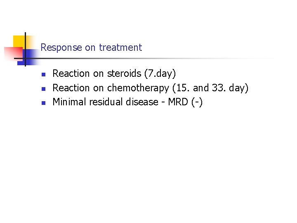Click '(7.day)' text in first bullet

(160, 74)
